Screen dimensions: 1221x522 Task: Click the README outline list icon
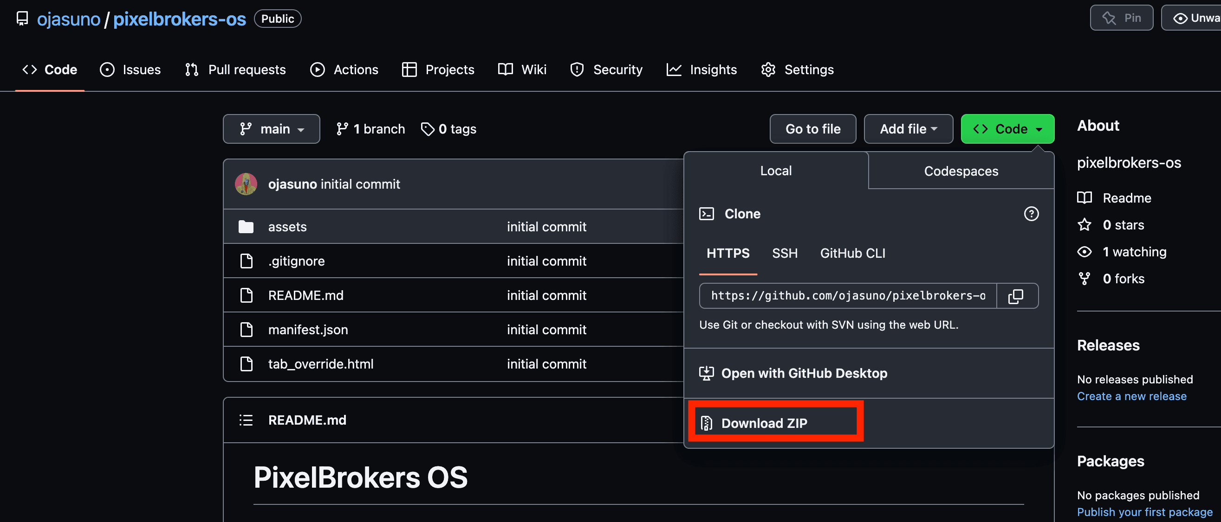(246, 420)
